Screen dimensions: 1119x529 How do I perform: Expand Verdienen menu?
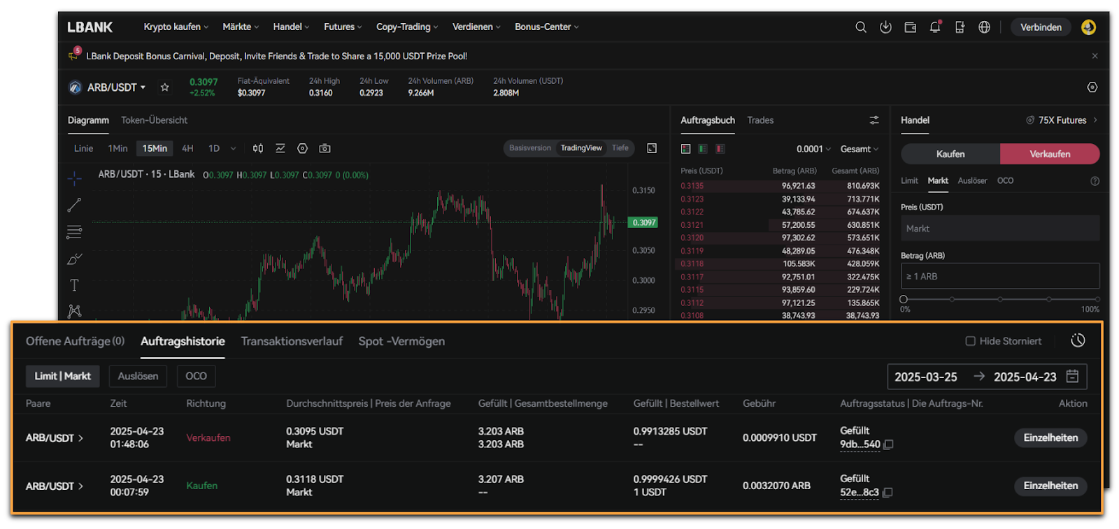click(476, 27)
